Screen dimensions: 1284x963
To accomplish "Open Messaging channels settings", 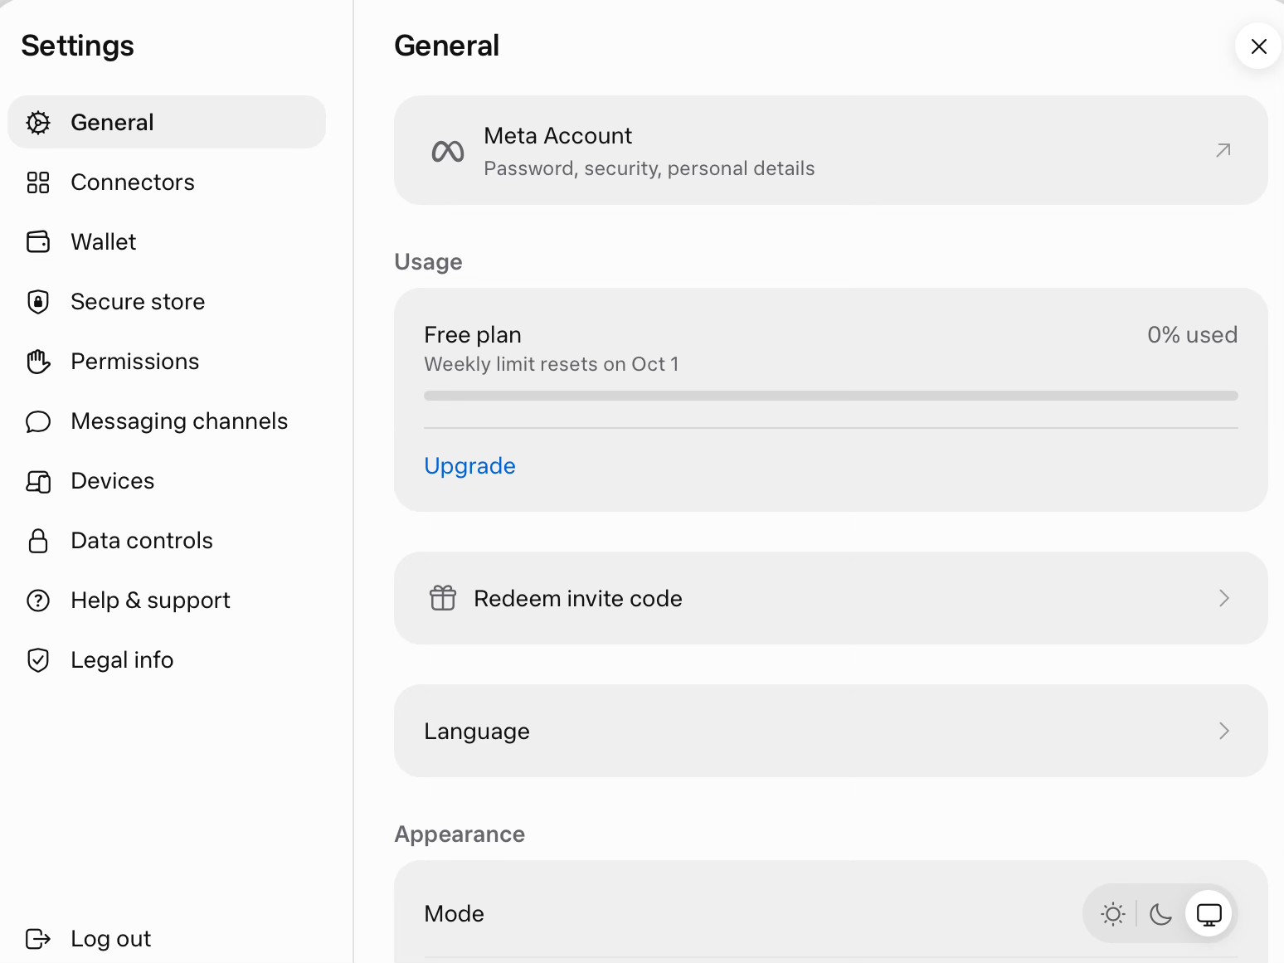I will point(167,421).
